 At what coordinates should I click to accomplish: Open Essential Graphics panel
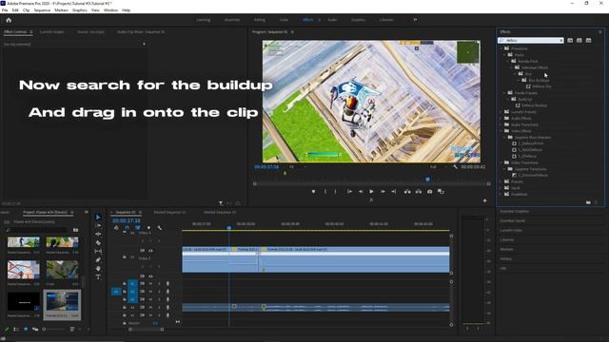click(x=514, y=212)
